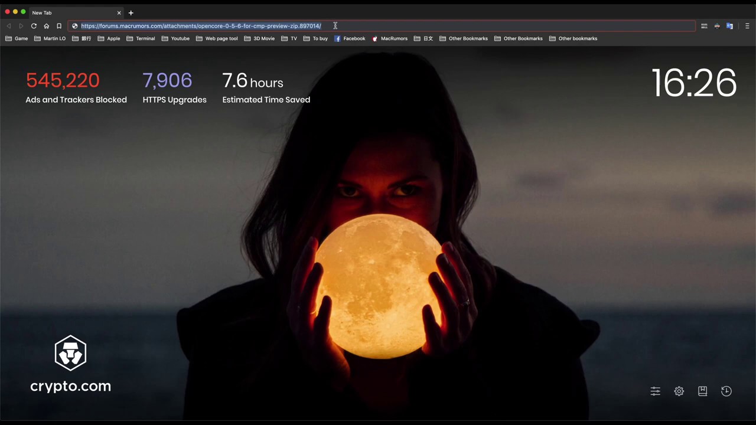
Task: Click the 7.6 hours time saved stat
Action: tap(253, 81)
